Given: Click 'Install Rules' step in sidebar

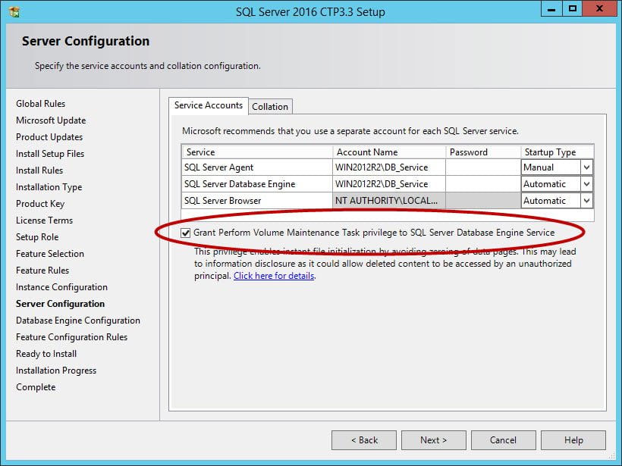Looking at the screenshot, I should [39, 170].
